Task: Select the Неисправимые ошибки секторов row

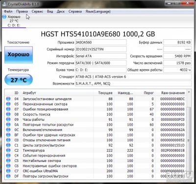Action: coord(96,166)
